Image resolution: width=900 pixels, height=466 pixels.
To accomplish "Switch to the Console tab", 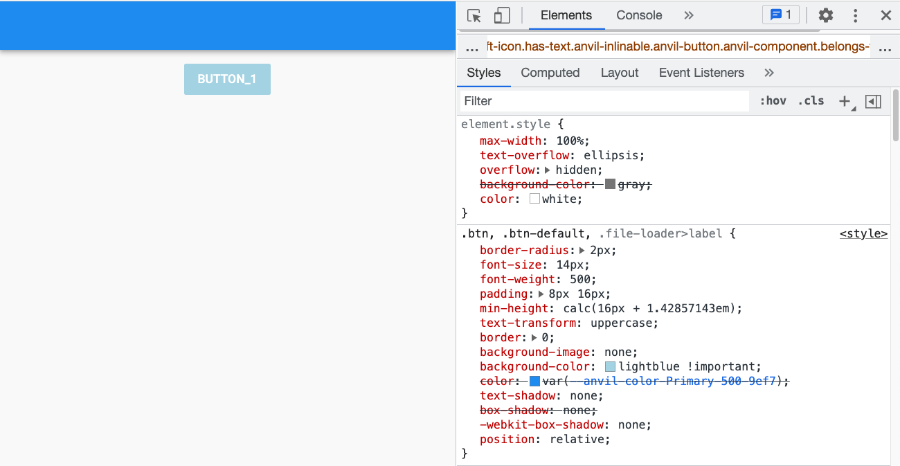I will (638, 15).
